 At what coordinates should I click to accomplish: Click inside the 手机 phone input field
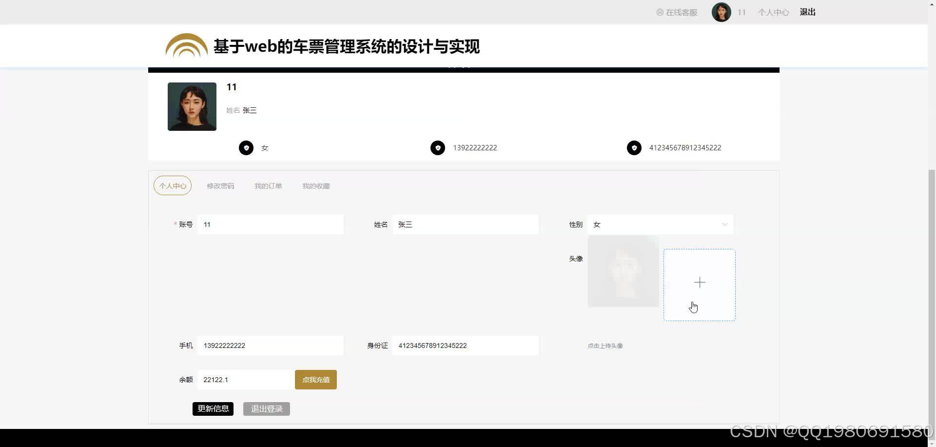click(271, 345)
